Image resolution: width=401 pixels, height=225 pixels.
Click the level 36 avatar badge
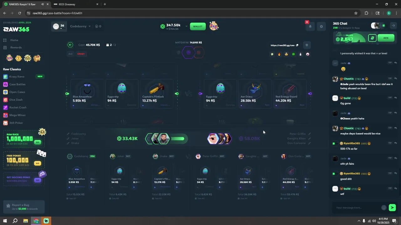coord(59,27)
